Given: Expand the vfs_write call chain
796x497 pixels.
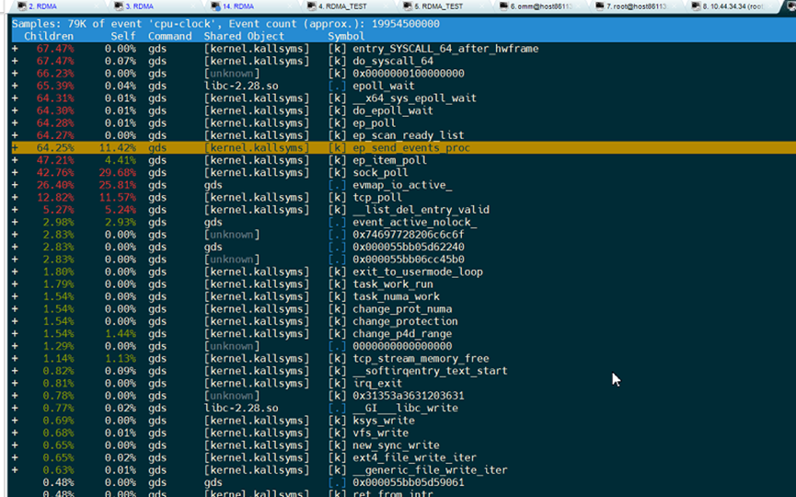Looking at the screenshot, I should coord(15,433).
